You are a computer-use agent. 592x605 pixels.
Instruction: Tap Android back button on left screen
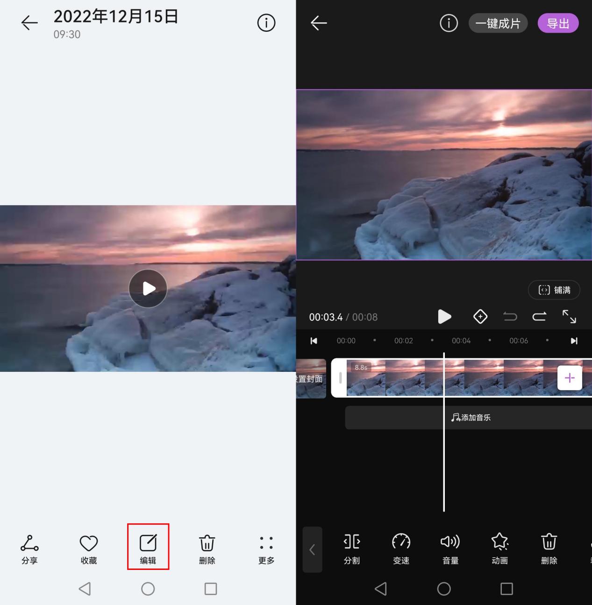coord(85,589)
